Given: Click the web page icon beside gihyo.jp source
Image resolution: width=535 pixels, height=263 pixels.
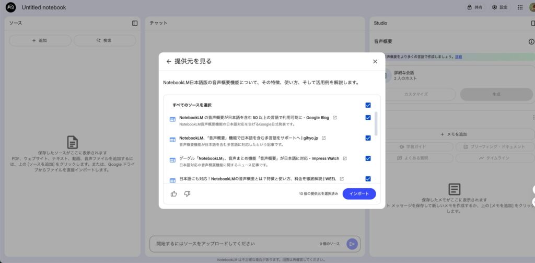Looking at the screenshot, I should 172,140.
